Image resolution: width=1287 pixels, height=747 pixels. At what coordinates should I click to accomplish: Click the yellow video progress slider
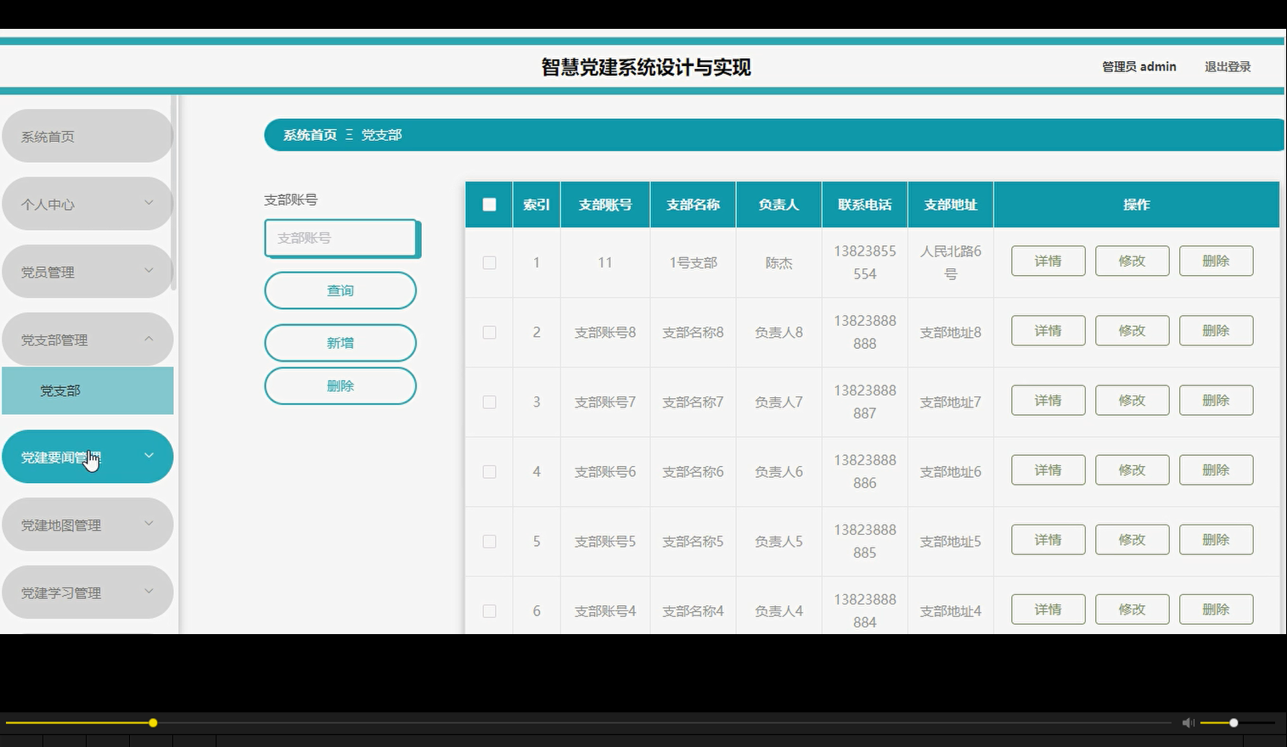coord(153,722)
